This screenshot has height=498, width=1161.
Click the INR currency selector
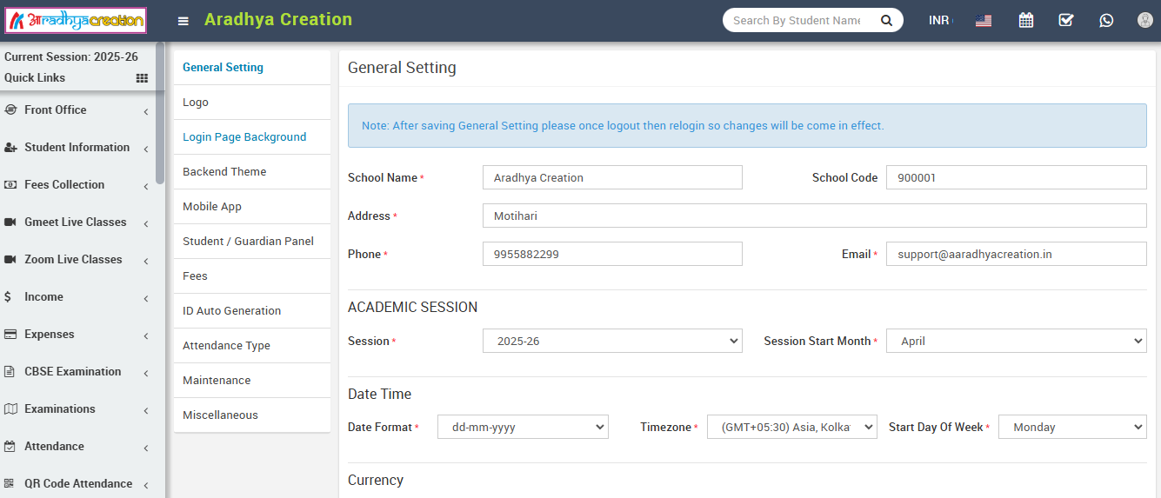pyautogui.click(x=940, y=20)
